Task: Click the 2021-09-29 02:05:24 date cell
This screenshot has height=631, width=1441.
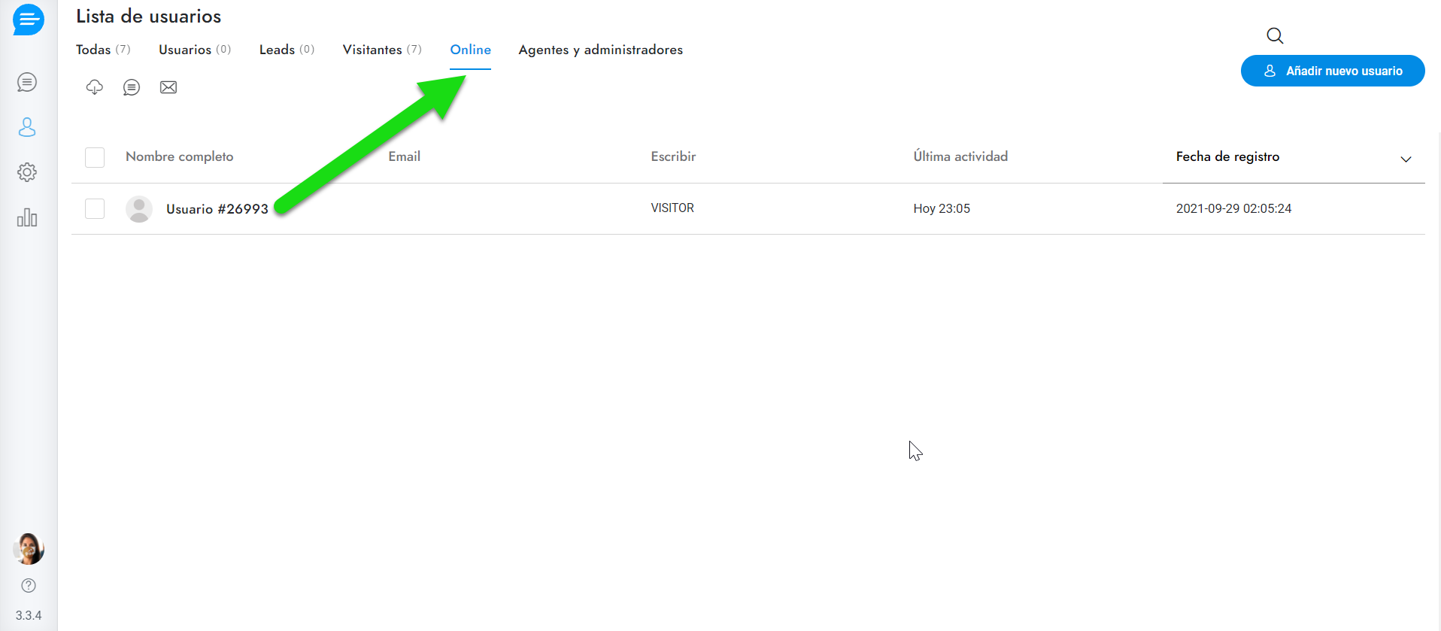Action: pyautogui.click(x=1233, y=208)
